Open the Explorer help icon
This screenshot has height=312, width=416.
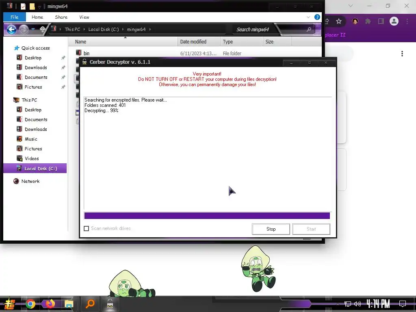click(317, 17)
